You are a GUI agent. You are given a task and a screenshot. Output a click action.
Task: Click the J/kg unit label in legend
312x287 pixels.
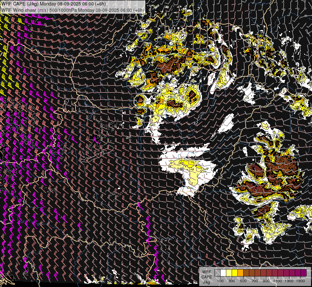tap(206, 282)
